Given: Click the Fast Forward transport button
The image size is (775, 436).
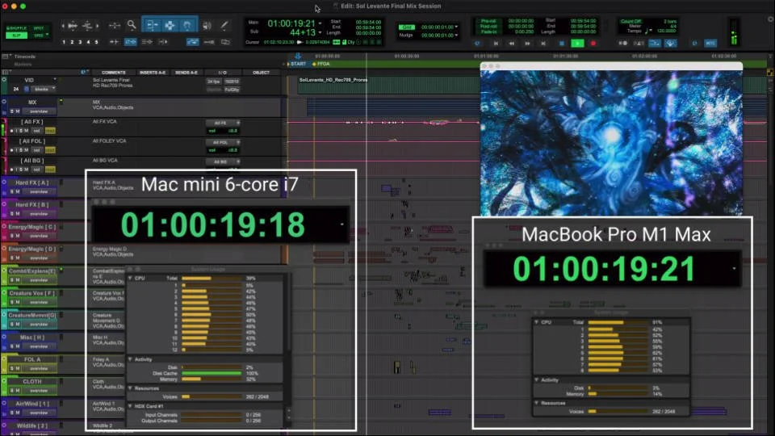Looking at the screenshot, I should click(527, 44).
